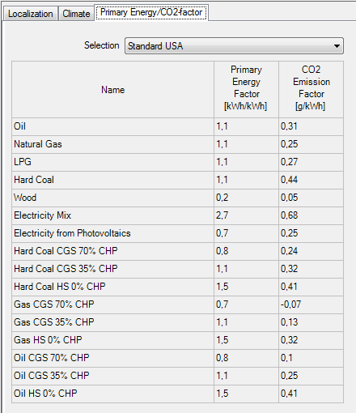The height and width of the screenshot is (413, 356).
Task: Switch to the Localization tab
Action: (x=31, y=14)
